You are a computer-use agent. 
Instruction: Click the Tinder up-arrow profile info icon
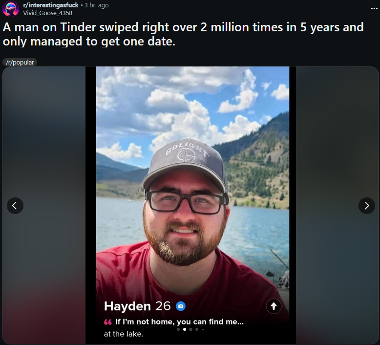[274, 306]
